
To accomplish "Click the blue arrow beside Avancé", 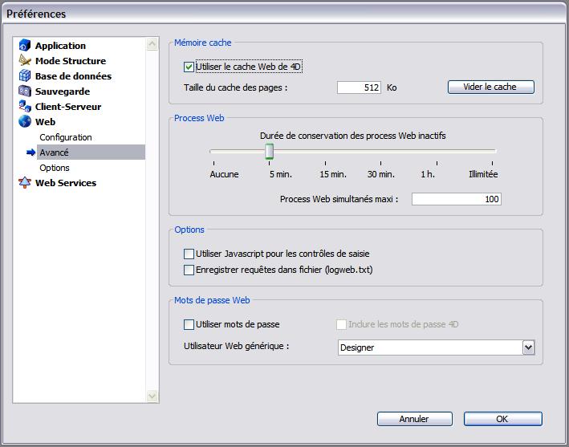I will (x=30, y=152).
